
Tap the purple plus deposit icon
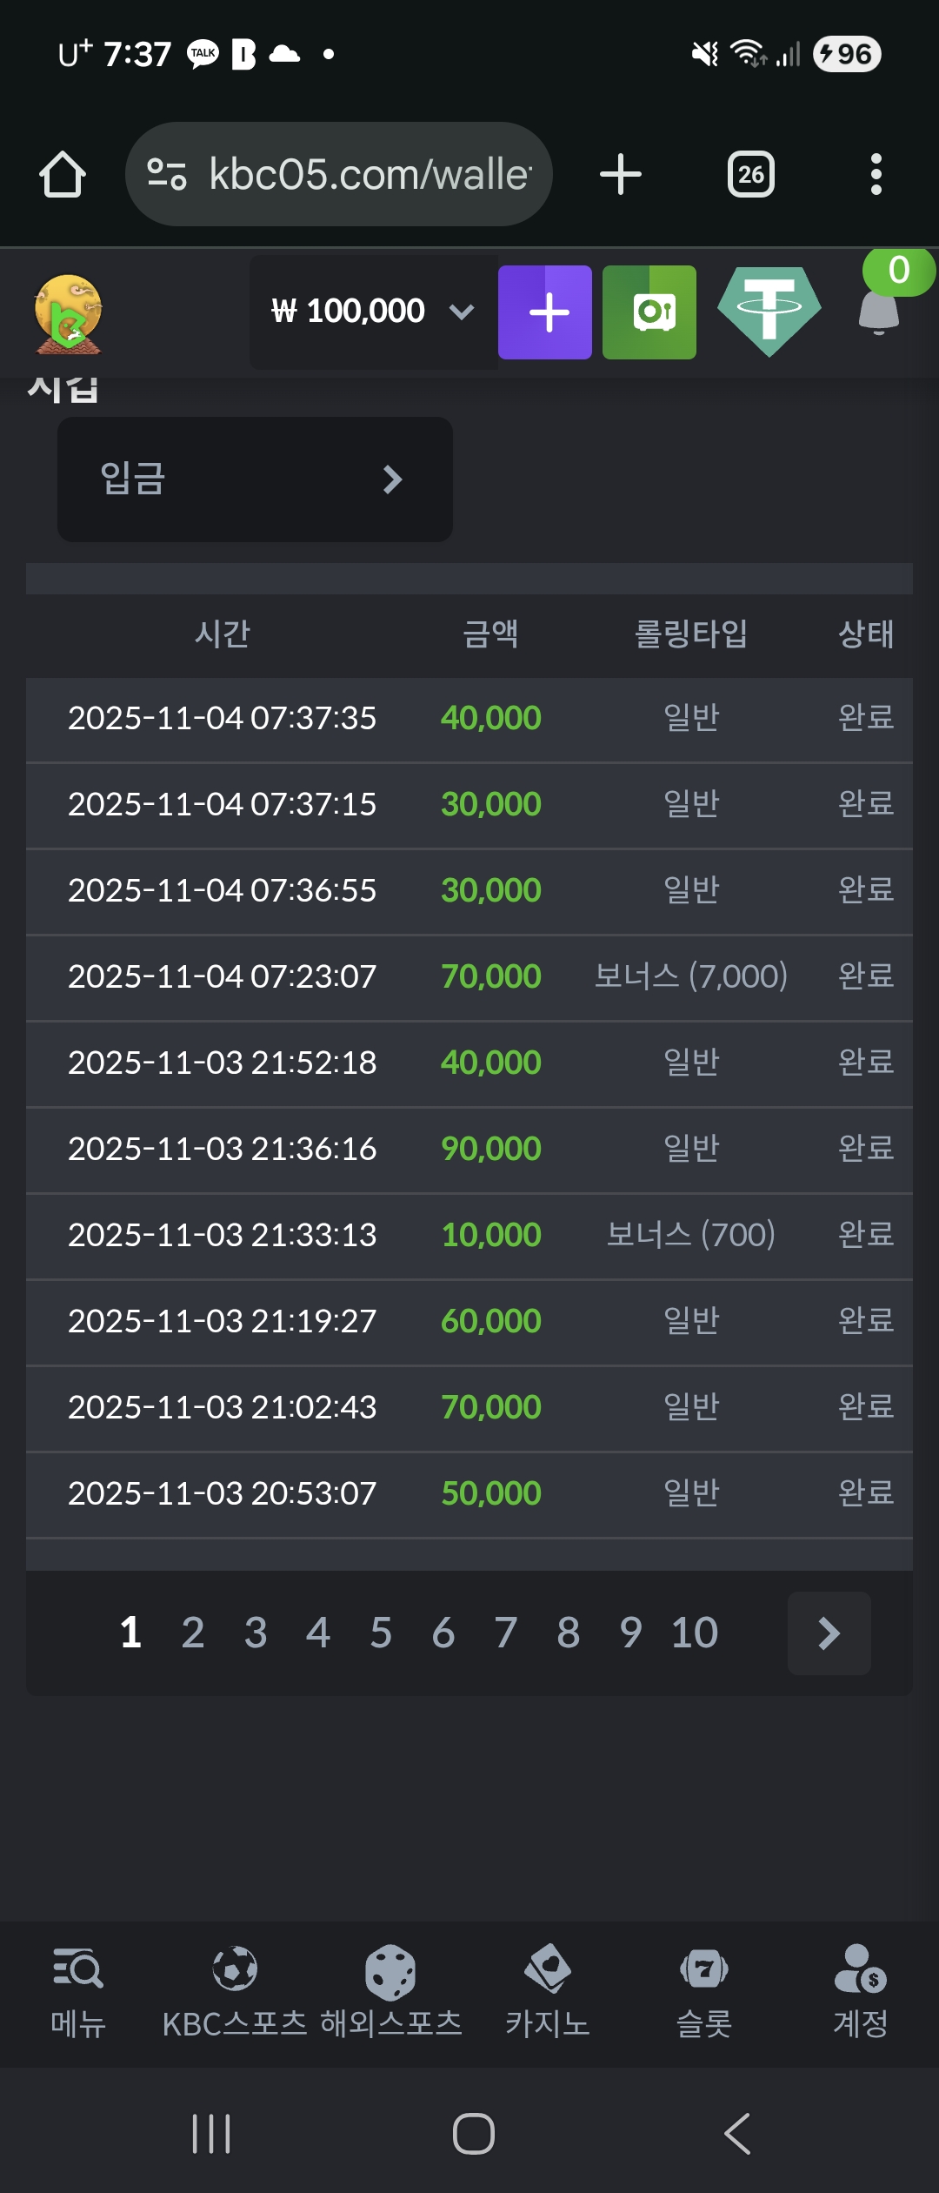coord(545,312)
